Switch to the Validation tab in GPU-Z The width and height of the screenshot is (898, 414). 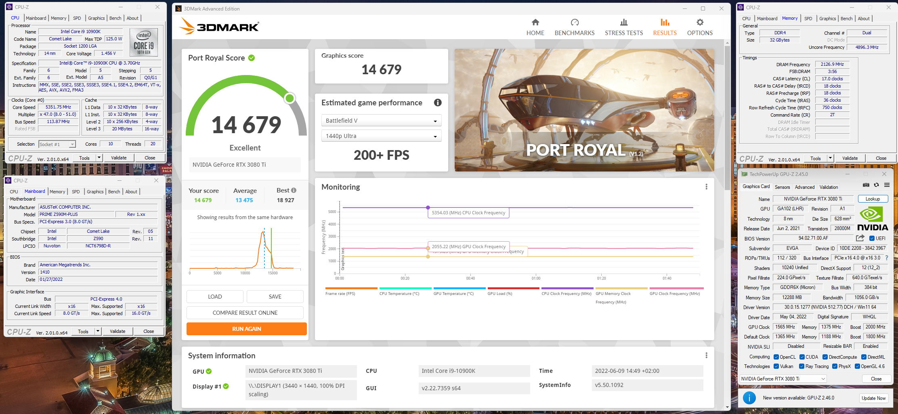click(x=829, y=187)
